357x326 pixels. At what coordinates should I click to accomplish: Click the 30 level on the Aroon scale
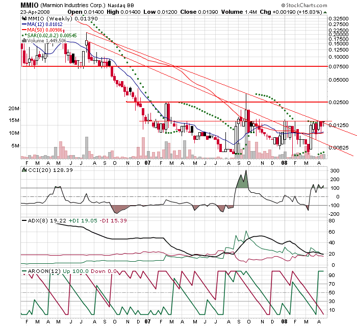pyautogui.click(x=331, y=301)
